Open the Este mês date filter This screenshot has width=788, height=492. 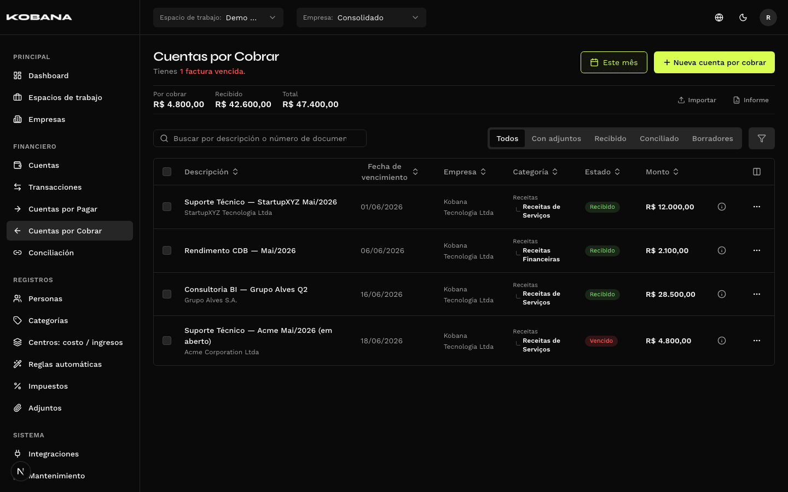(x=614, y=62)
